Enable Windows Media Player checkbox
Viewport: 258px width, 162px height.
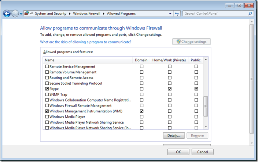(47, 117)
